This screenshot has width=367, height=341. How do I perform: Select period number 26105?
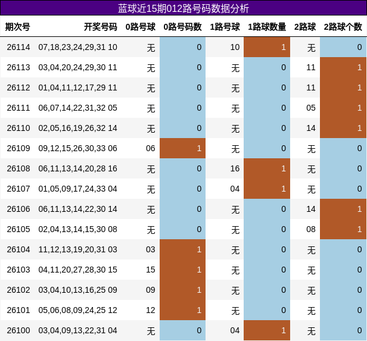pyautogui.click(x=18, y=229)
